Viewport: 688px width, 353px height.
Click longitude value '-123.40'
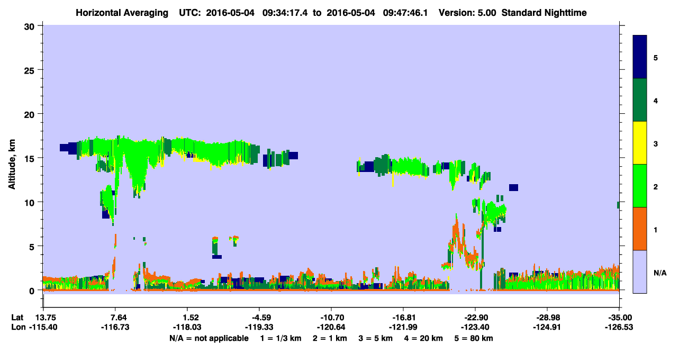tap(475, 327)
